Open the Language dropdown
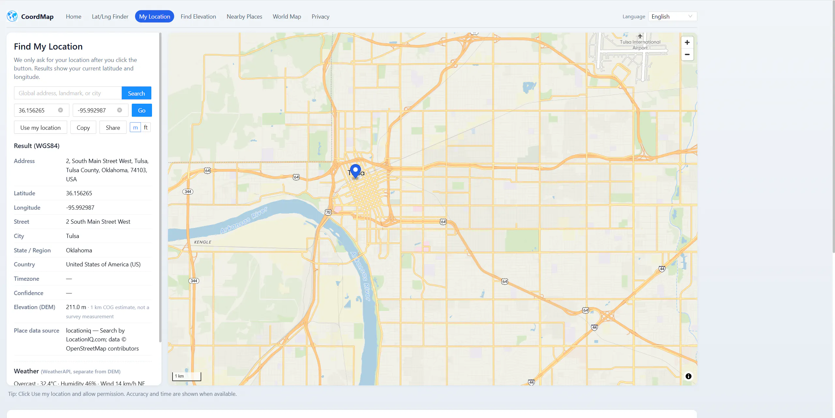This screenshot has width=835, height=418. pos(673,16)
